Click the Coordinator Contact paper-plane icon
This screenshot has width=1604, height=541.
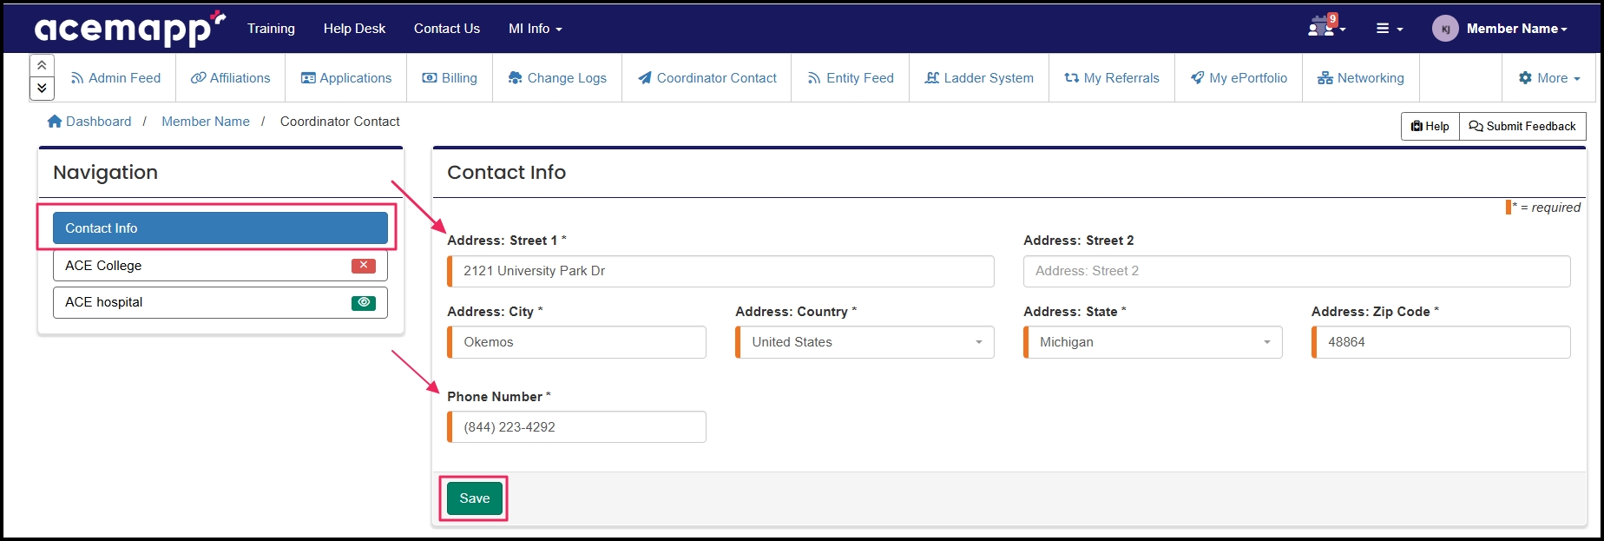tap(645, 78)
